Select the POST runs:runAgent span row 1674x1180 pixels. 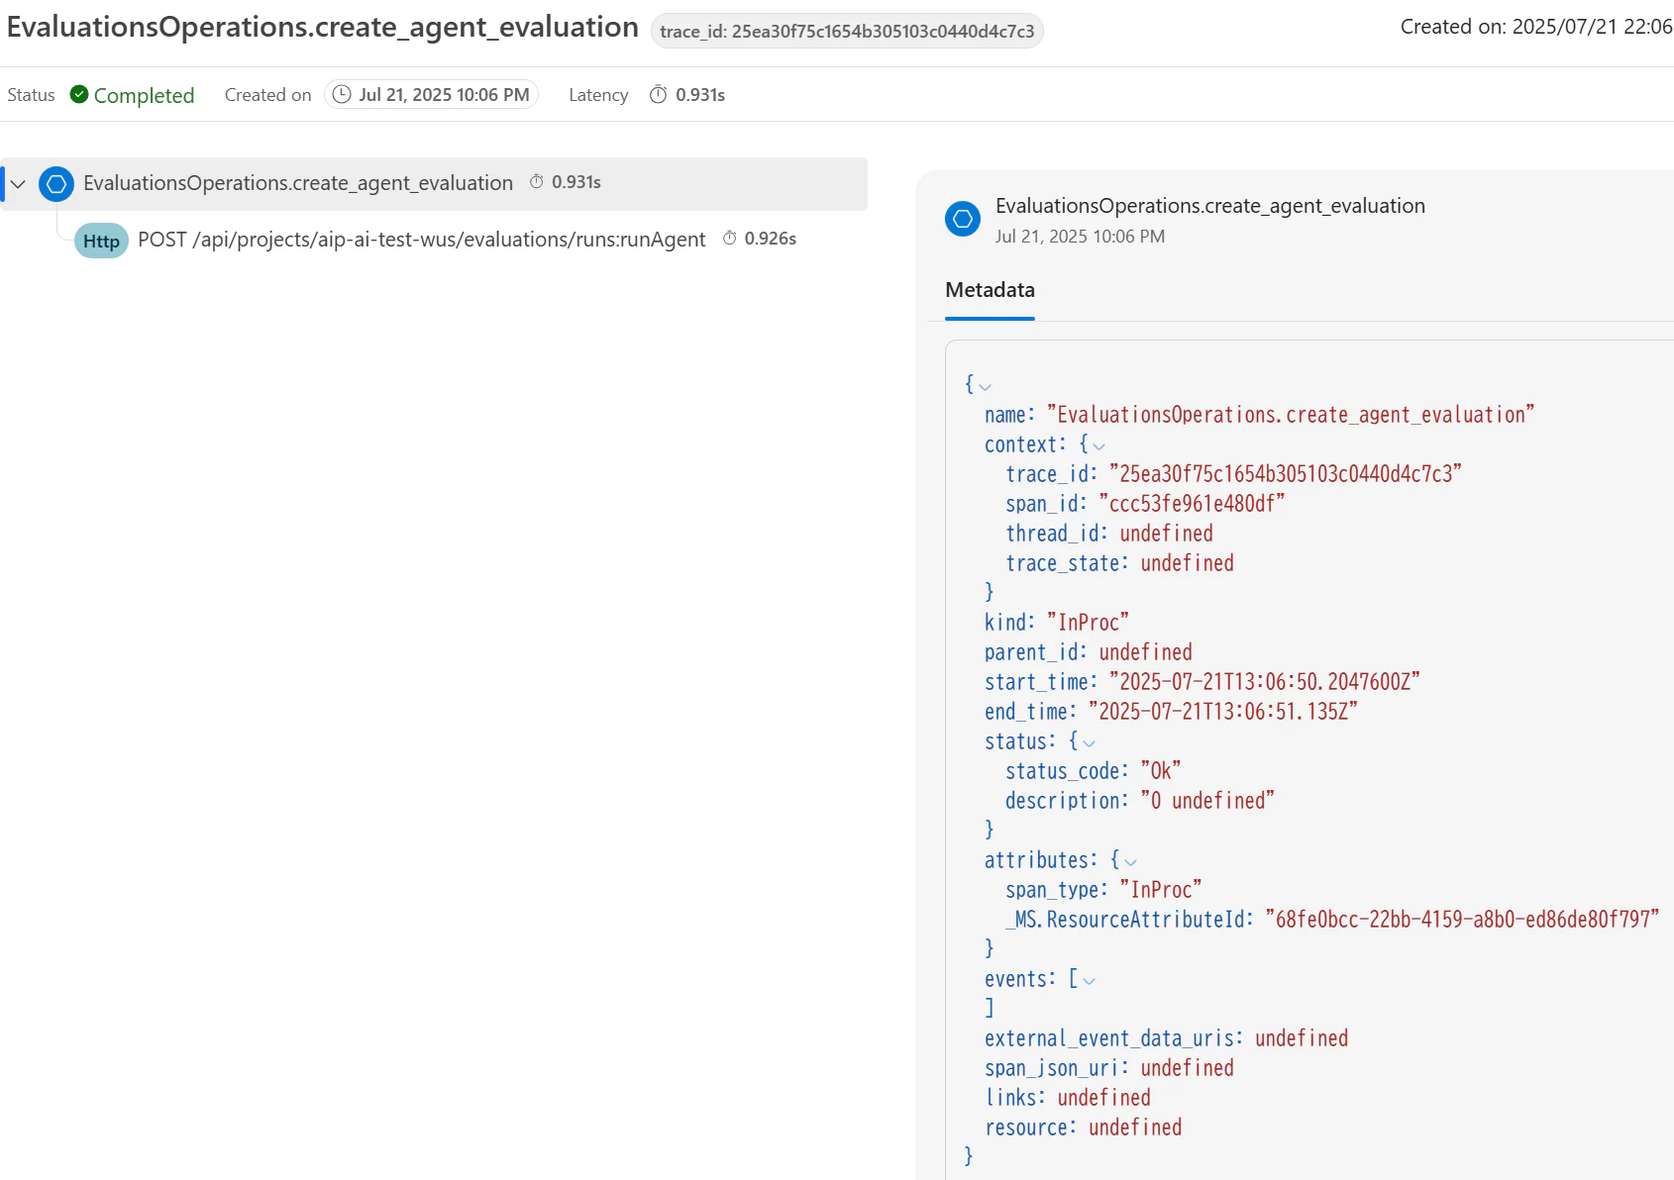click(422, 240)
